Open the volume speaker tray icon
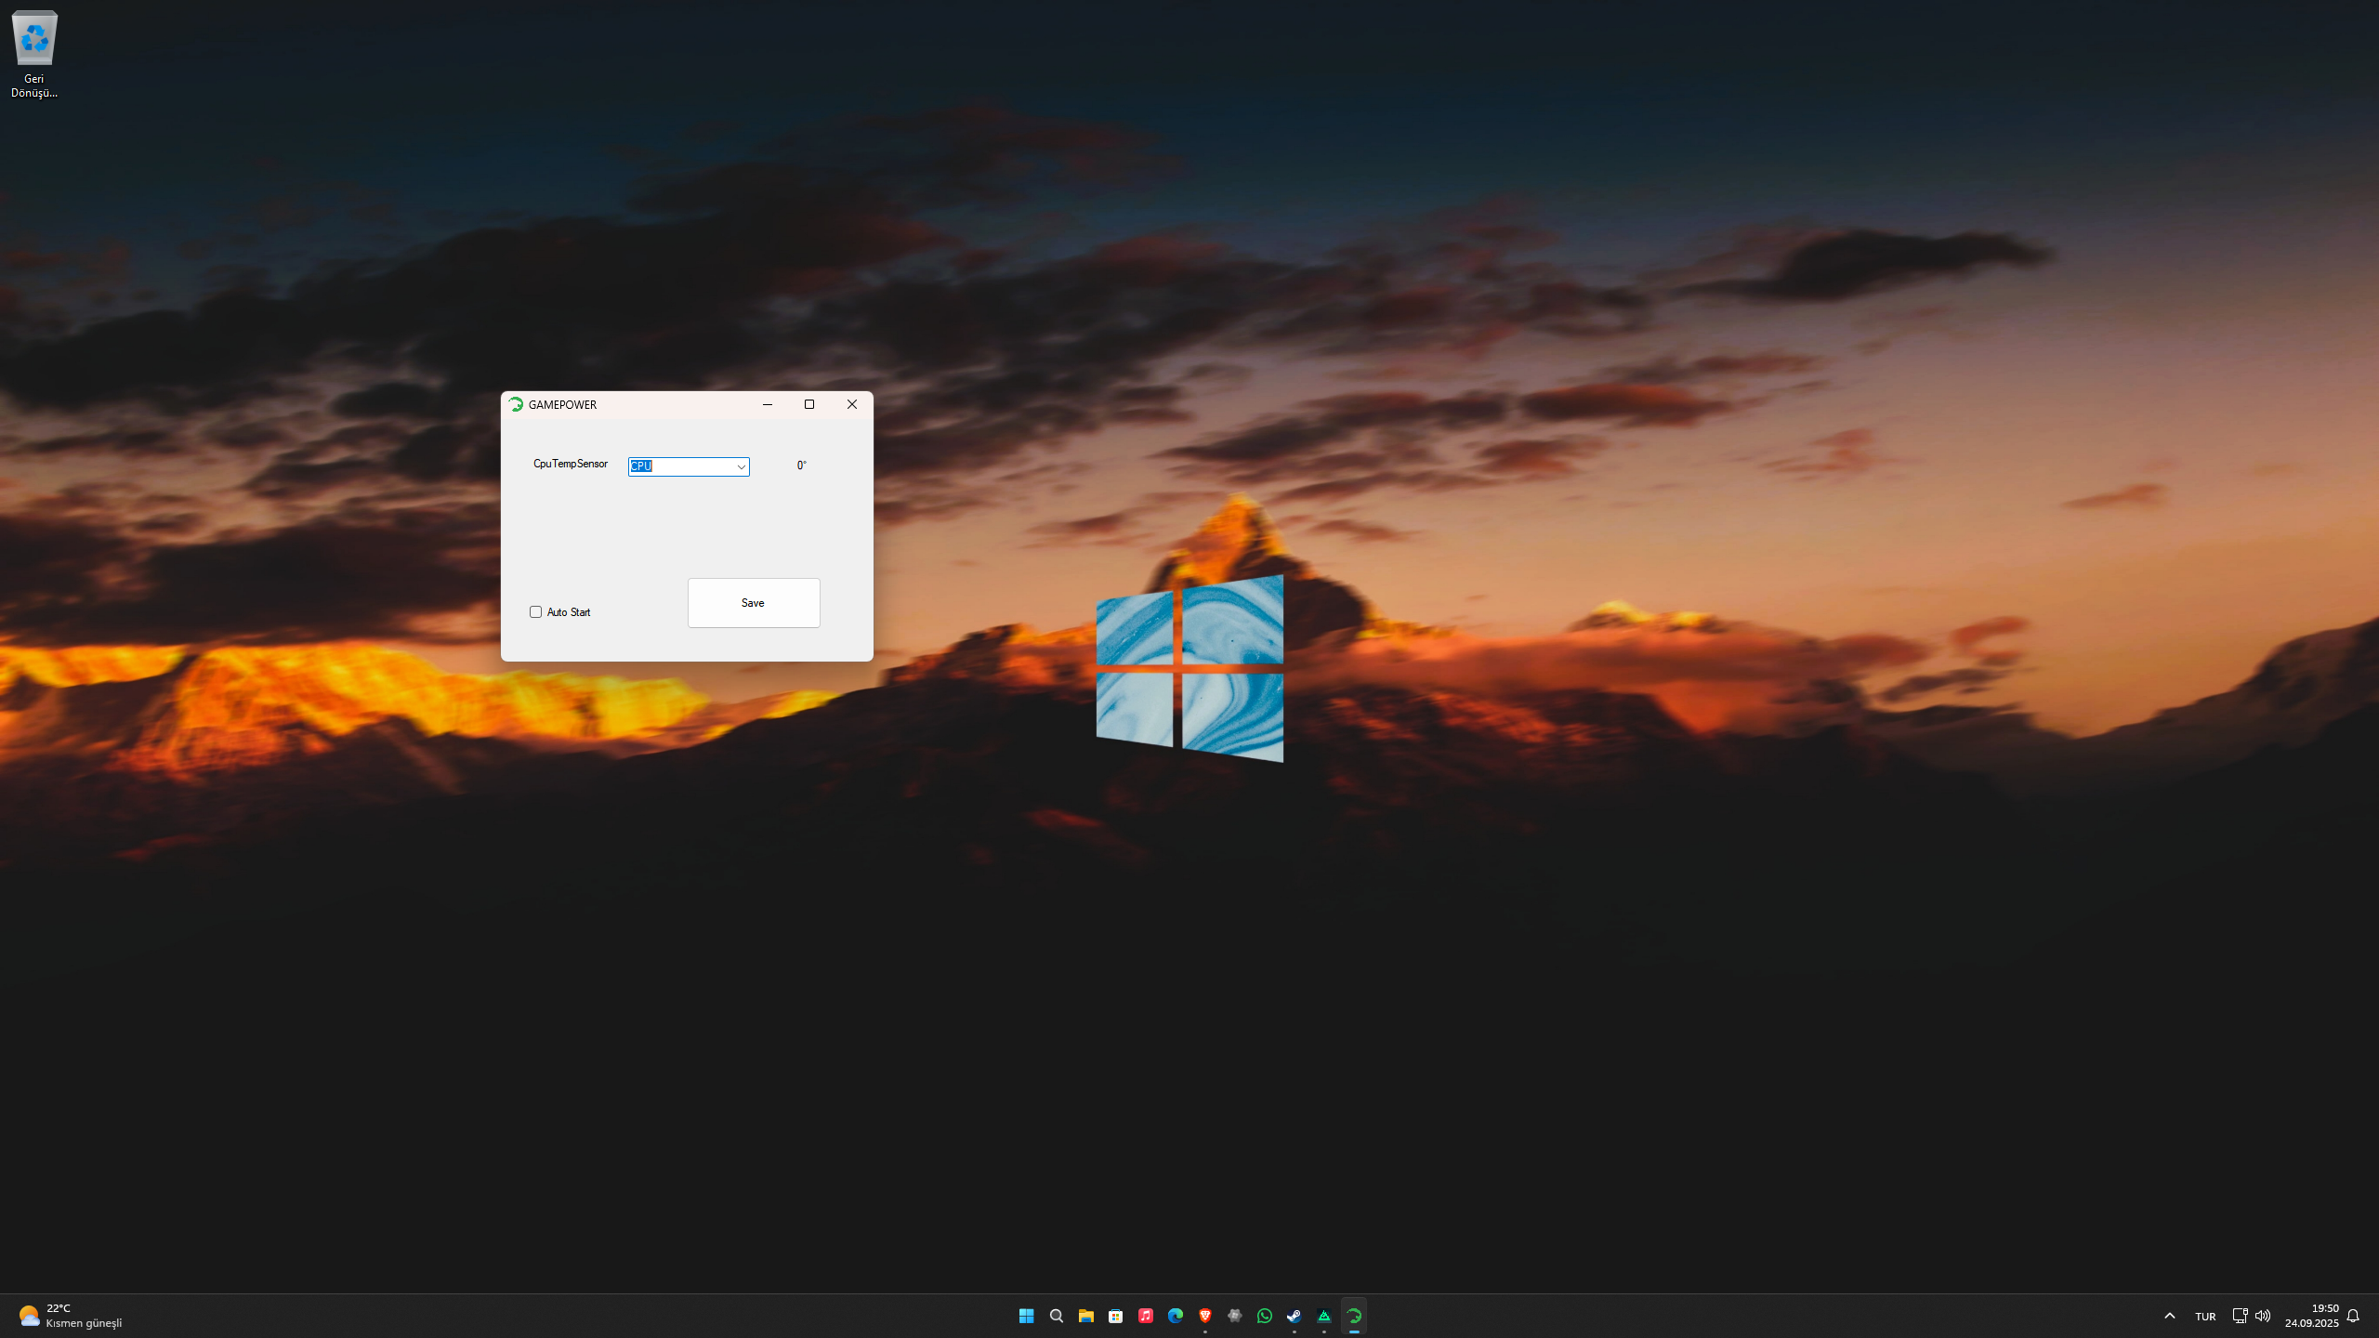The height and width of the screenshot is (1338, 2379). point(2263,1316)
